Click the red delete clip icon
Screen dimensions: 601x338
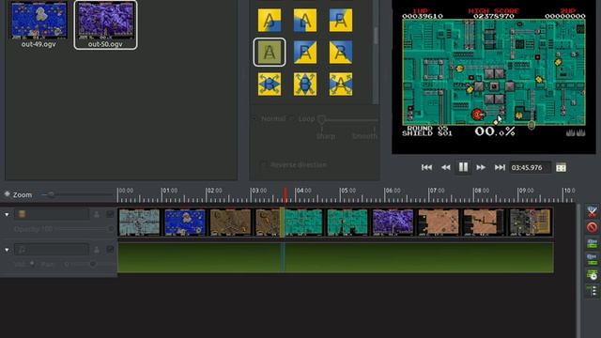(x=592, y=227)
